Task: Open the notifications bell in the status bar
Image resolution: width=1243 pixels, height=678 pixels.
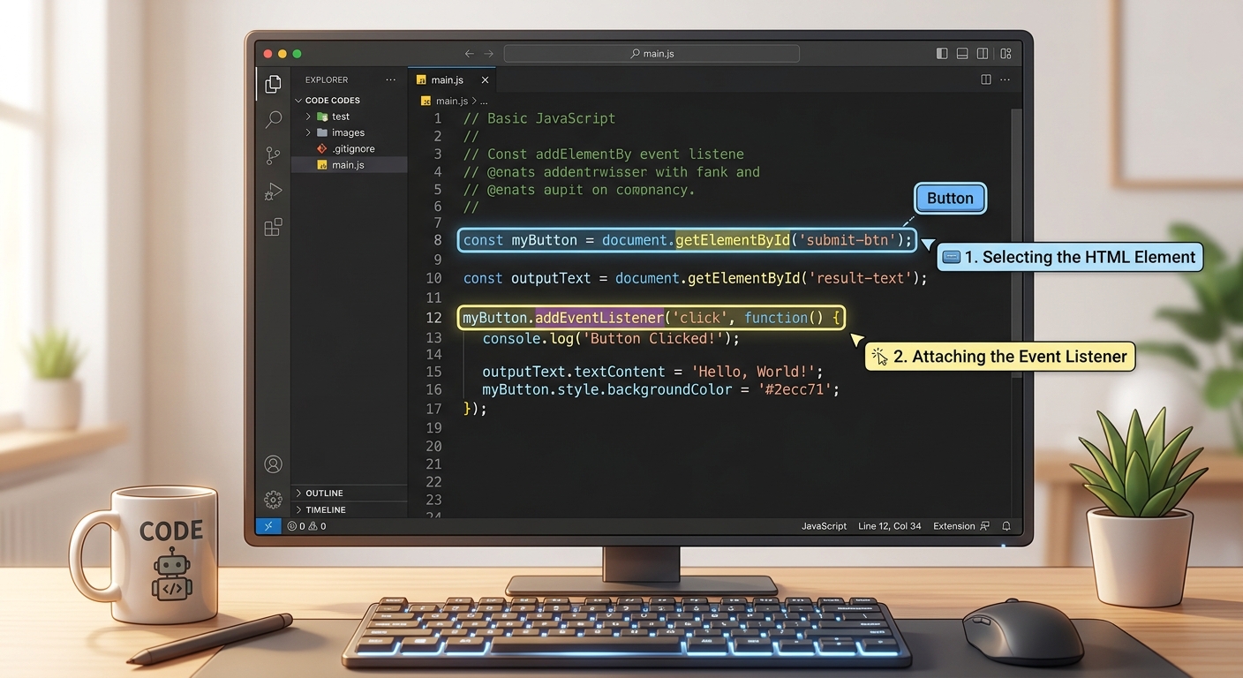Action: pos(1006,525)
